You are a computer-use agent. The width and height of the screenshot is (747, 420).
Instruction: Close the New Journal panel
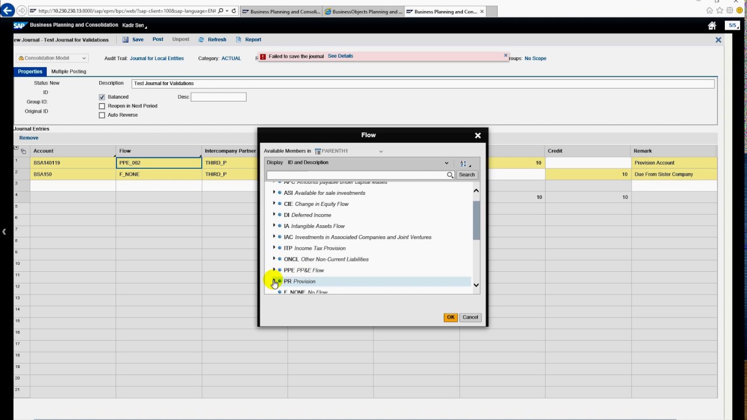point(718,40)
